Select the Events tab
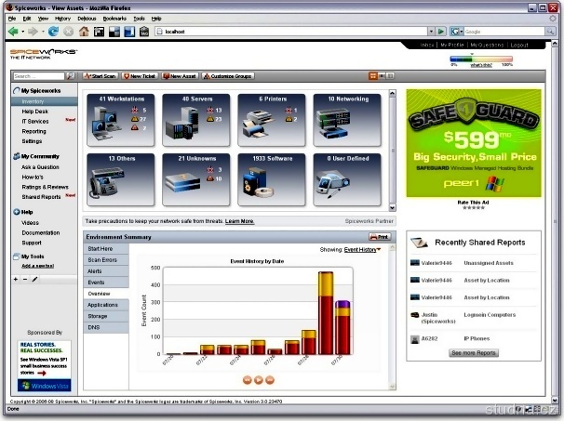 (x=106, y=283)
